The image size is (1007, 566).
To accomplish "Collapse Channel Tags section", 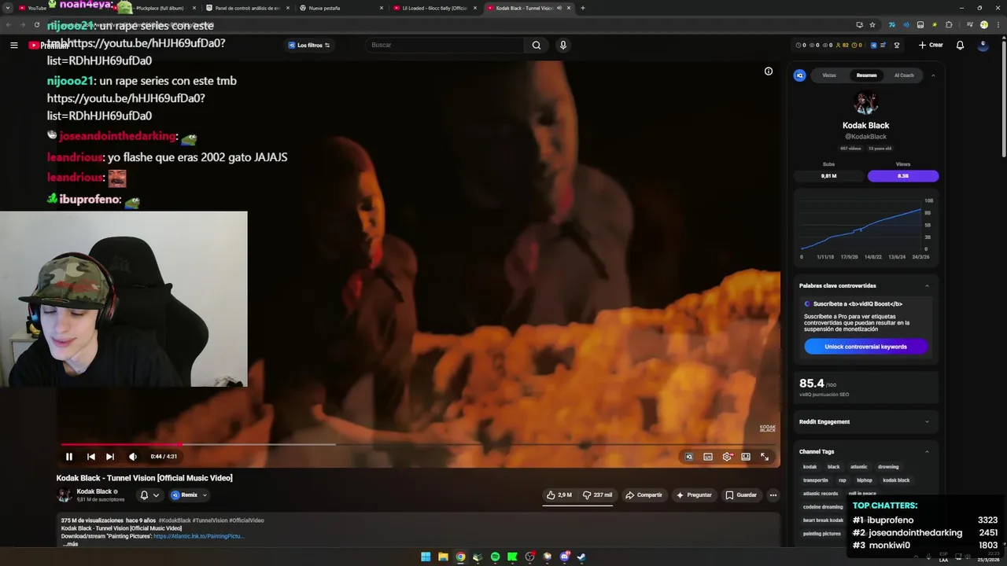I will pyautogui.click(x=927, y=452).
